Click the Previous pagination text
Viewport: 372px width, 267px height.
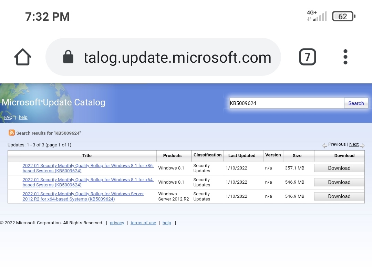click(337, 144)
